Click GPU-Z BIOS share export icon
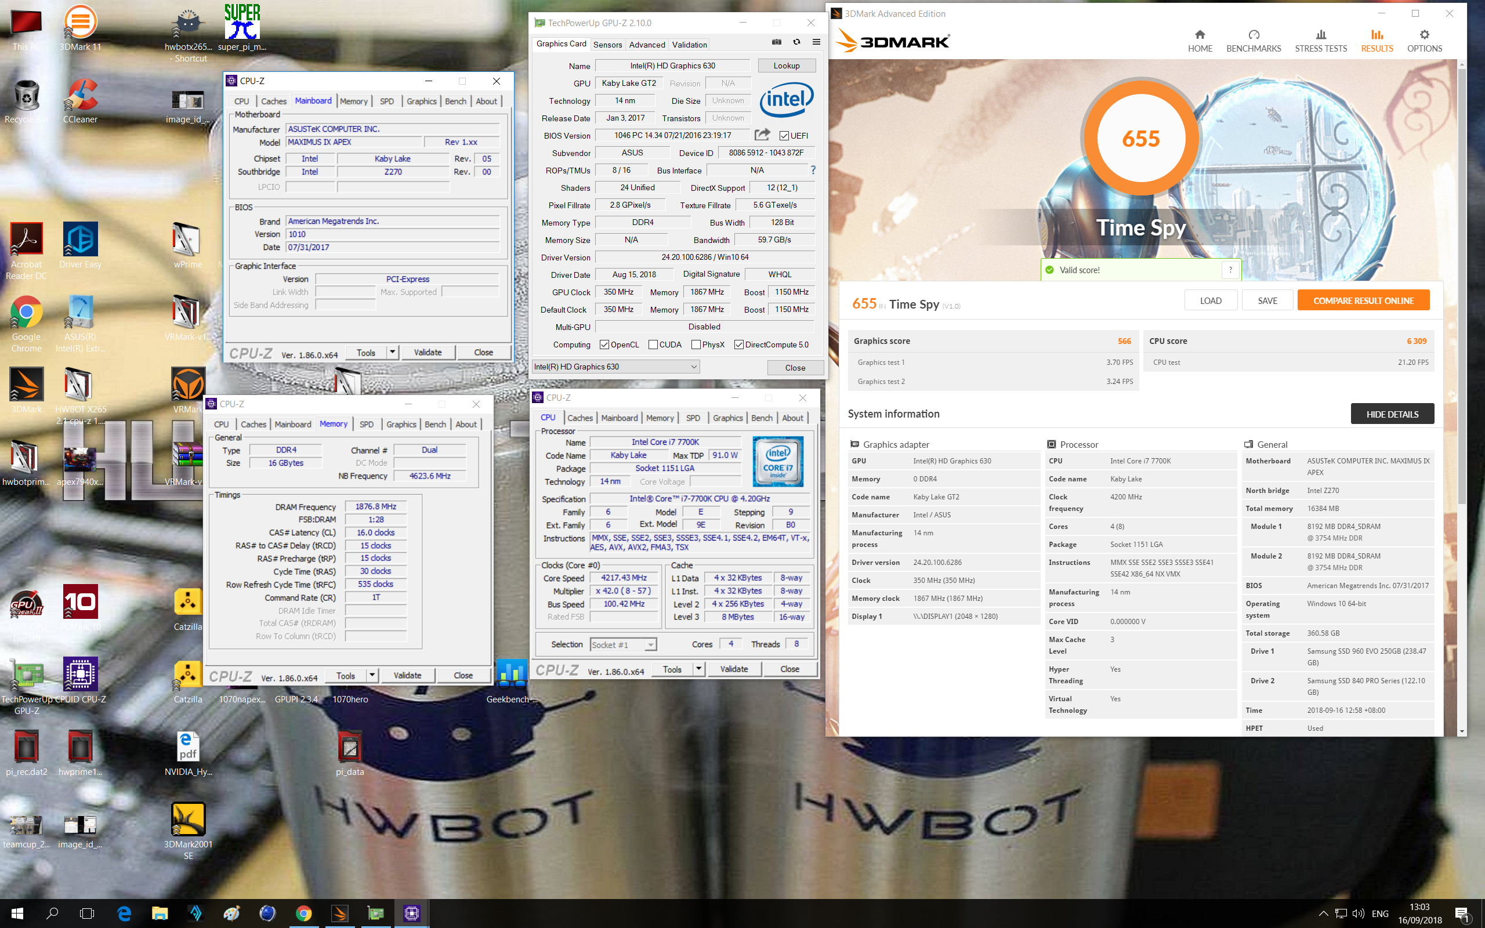Screen dimensions: 1485x928 tap(762, 135)
